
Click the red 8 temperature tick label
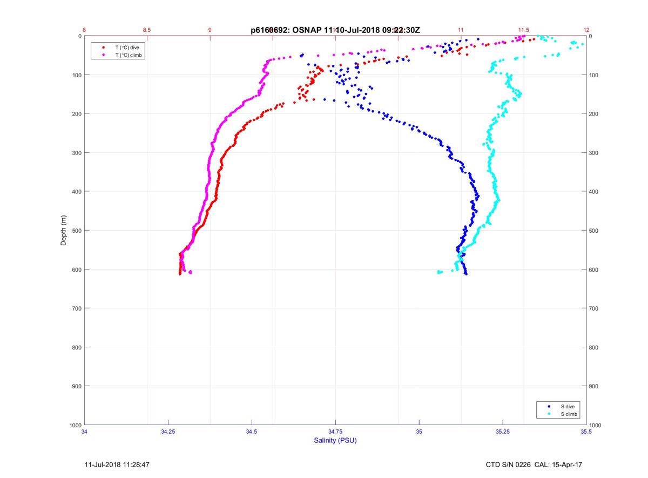85,30
